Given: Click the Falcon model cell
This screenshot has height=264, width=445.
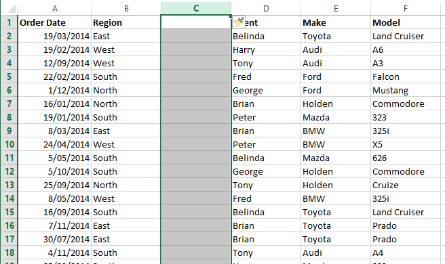Looking at the screenshot, I should tap(406, 76).
